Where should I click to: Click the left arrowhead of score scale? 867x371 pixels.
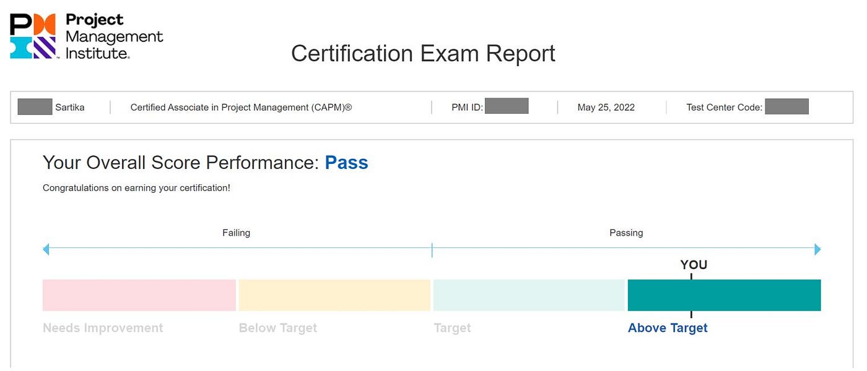(46, 249)
